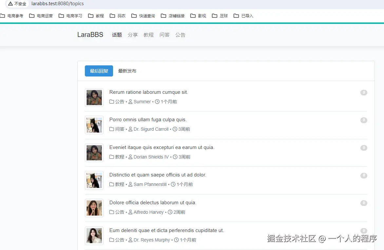Image resolution: width=384 pixels, height=250 pixels.
Task: Select the 分享 navigation item
Action: pos(133,35)
